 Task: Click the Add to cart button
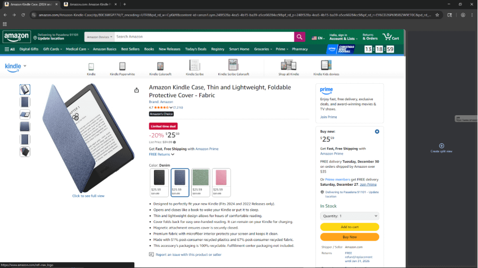coord(349,227)
